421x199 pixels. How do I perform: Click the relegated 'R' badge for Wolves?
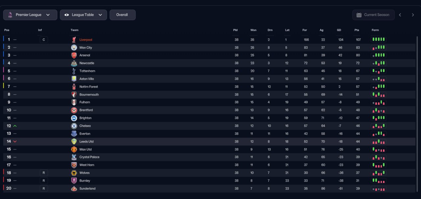tap(44, 173)
